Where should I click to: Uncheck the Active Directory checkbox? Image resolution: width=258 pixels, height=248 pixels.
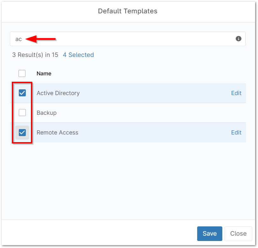(x=22, y=93)
